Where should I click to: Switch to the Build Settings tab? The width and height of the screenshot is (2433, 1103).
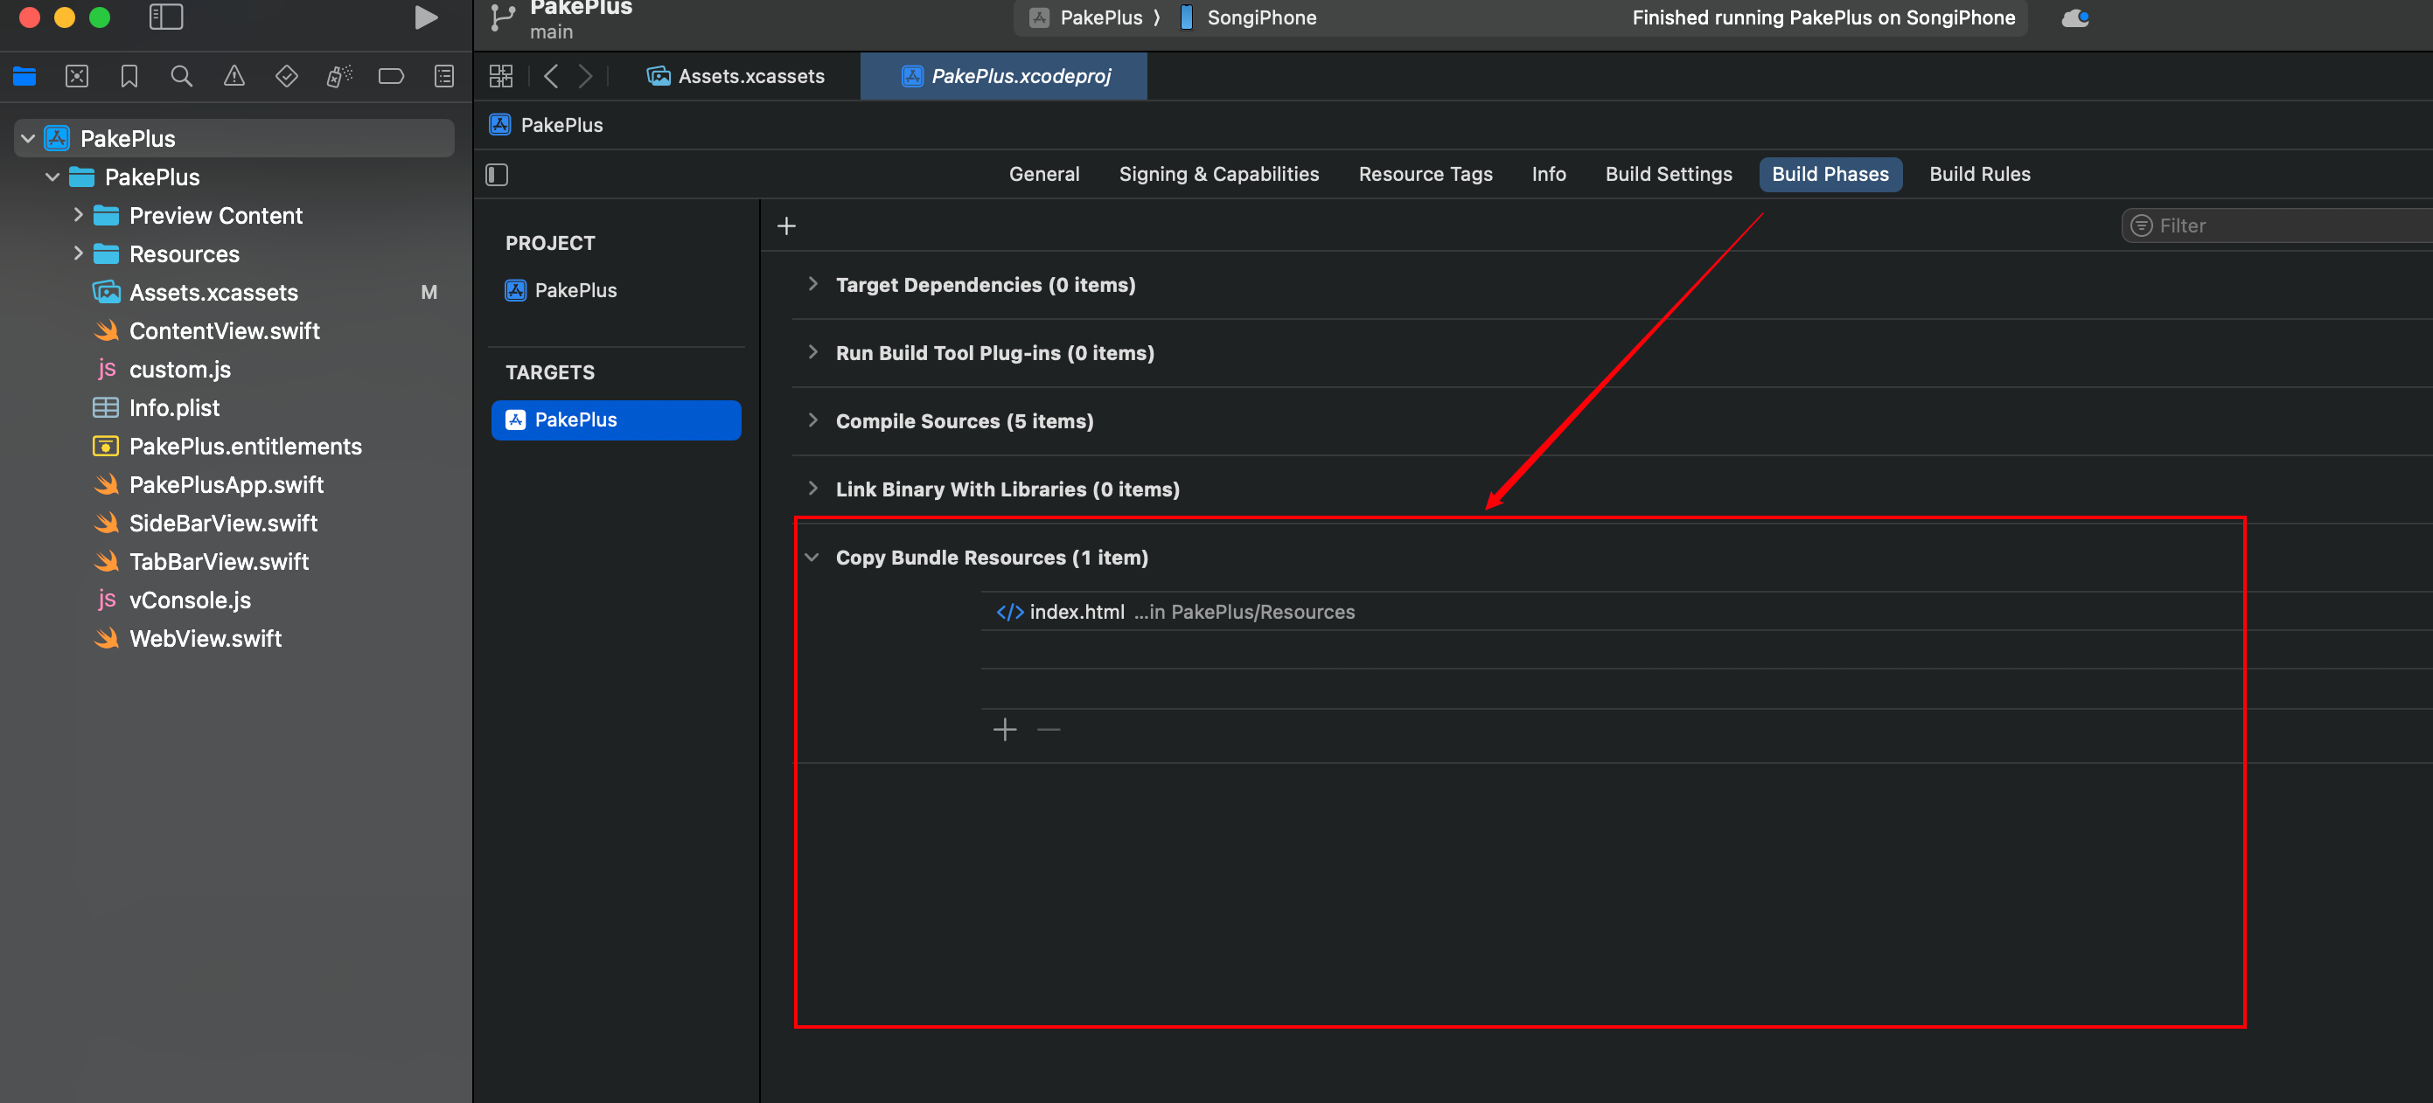coord(1668,175)
